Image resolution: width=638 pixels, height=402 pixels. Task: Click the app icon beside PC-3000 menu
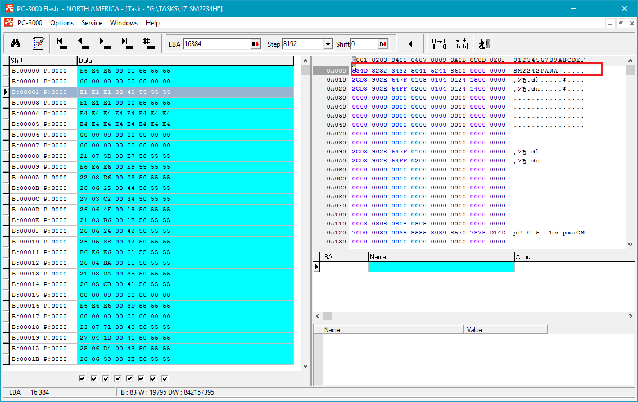(9, 23)
